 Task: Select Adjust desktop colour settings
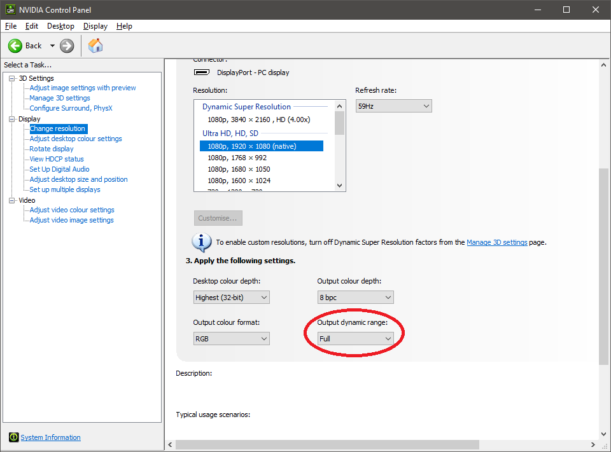[x=76, y=139]
